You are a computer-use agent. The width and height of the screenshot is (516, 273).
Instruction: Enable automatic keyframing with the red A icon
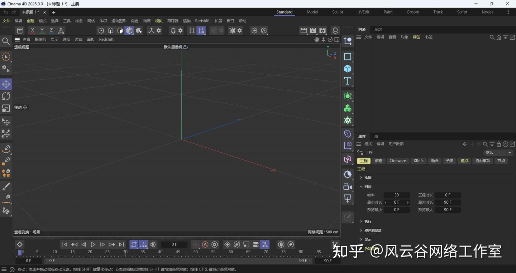pos(205,244)
